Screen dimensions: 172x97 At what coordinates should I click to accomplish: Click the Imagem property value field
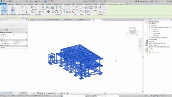[20, 34]
